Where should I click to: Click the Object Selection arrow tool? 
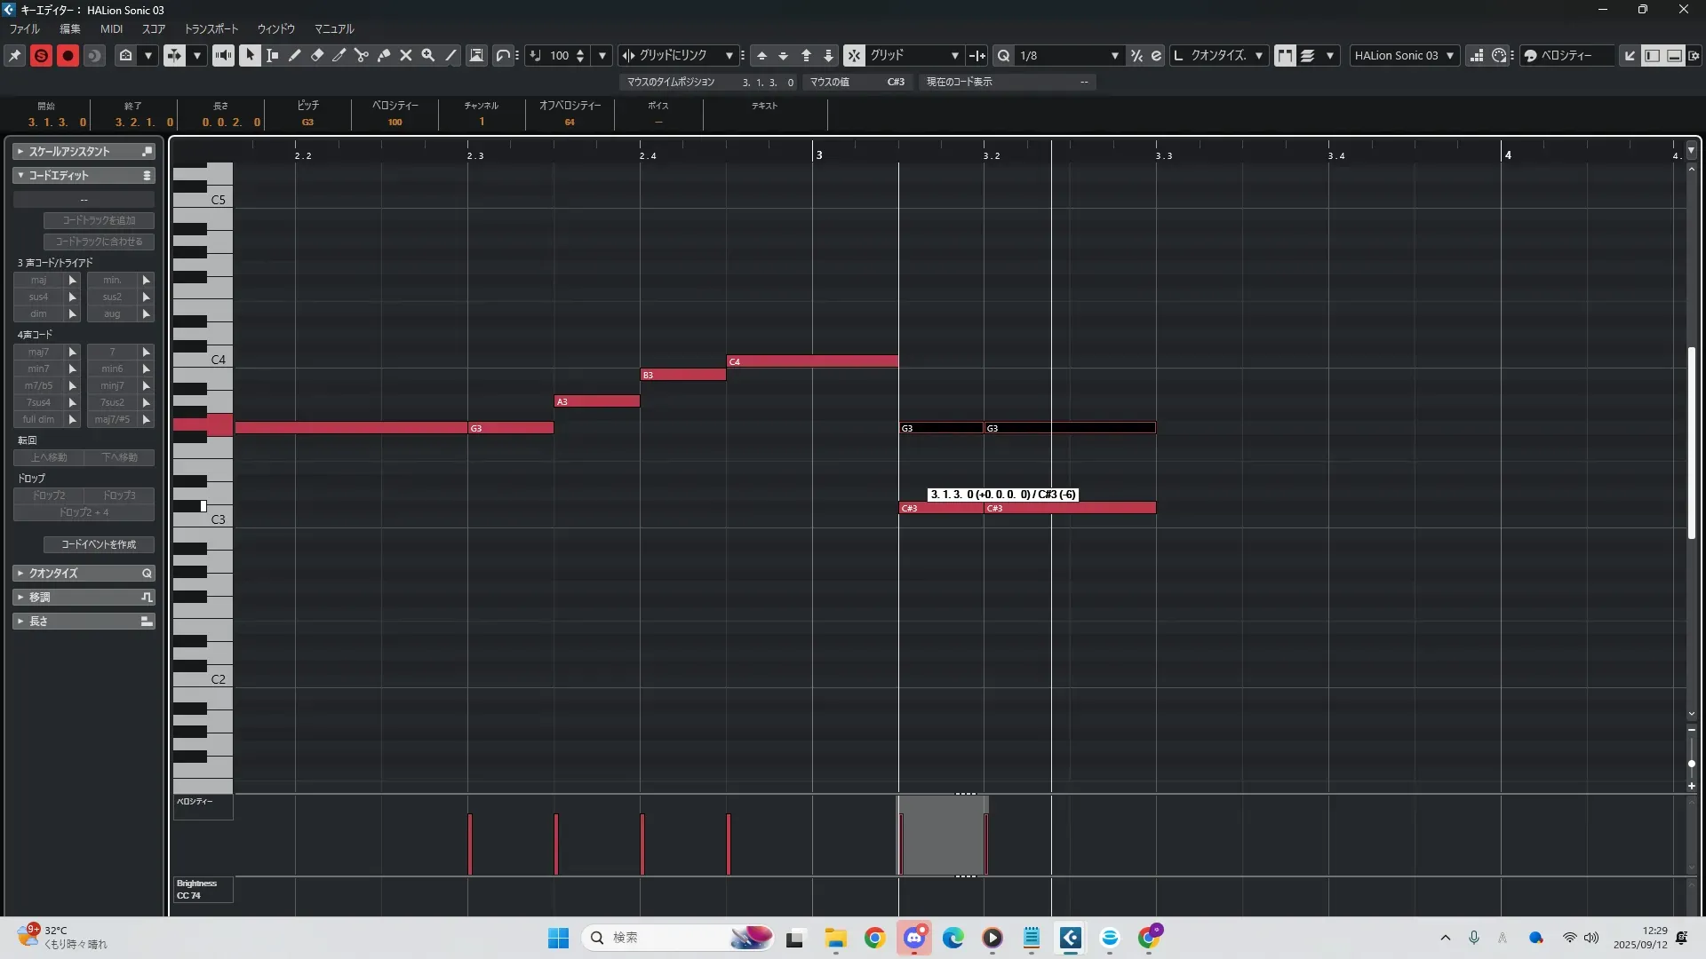pos(250,55)
